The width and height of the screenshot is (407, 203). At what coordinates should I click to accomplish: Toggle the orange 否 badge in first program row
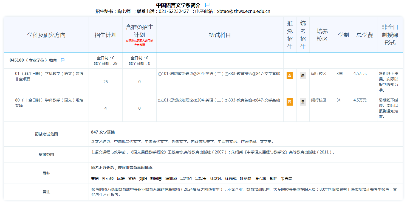(x=289, y=75)
